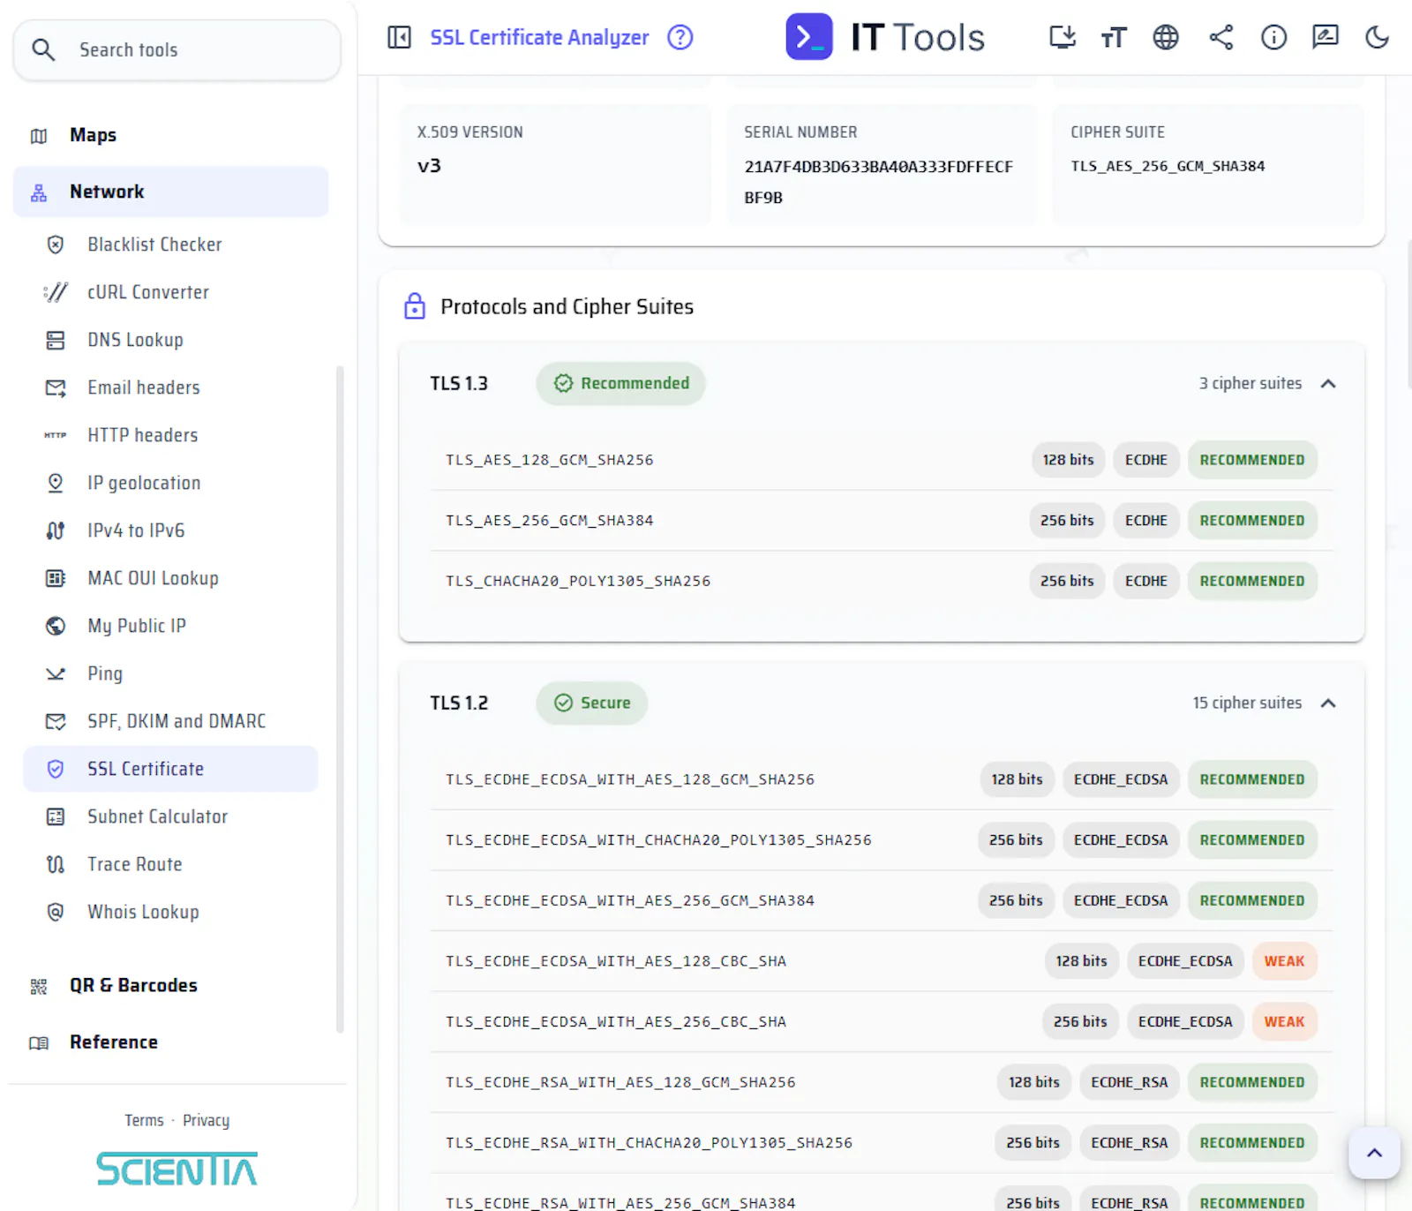Open the info icon in the header
This screenshot has height=1211, width=1412.
coord(1273,37)
